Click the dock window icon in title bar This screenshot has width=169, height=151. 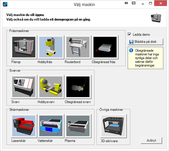click(x=134, y=3)
